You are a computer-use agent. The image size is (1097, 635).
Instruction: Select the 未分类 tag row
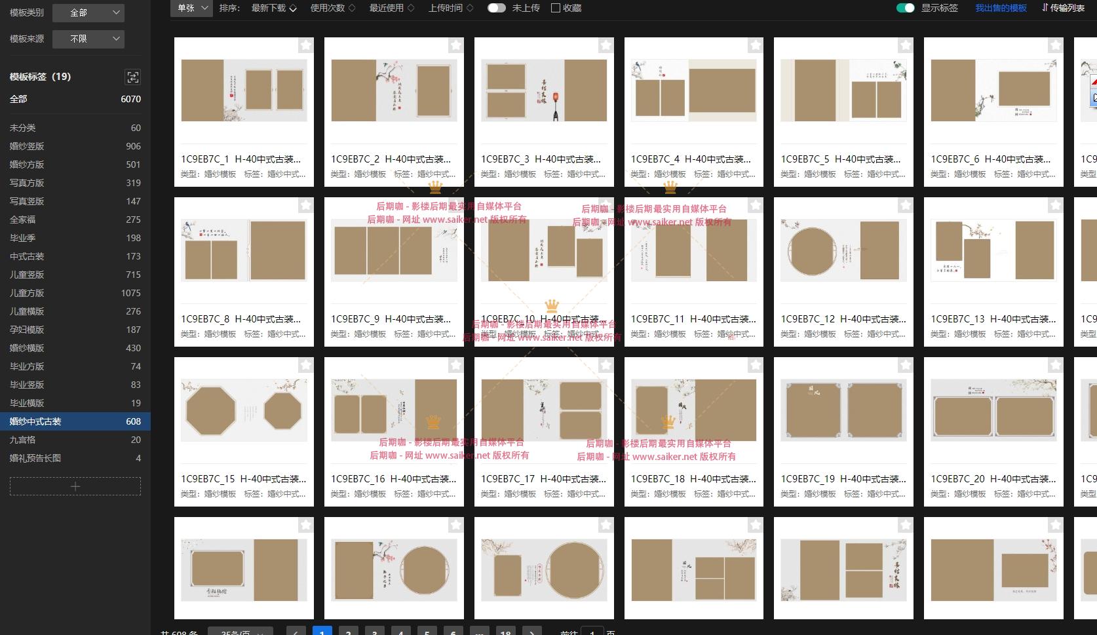75,128
